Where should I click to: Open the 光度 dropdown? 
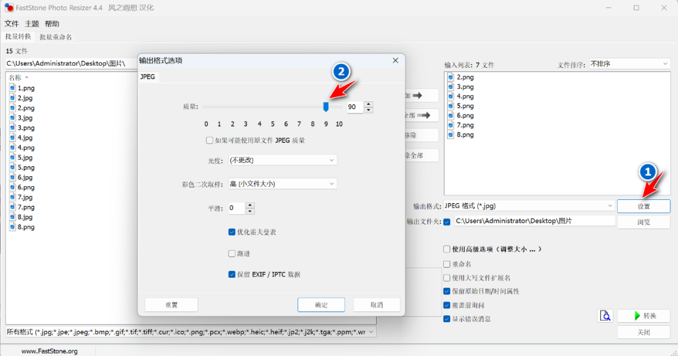(282, 160)
